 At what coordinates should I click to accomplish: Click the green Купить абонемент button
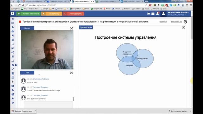[29, 14]
